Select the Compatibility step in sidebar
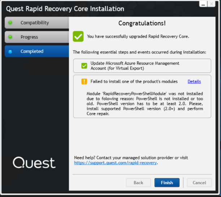The image size is (221, 197). (37, 22)
